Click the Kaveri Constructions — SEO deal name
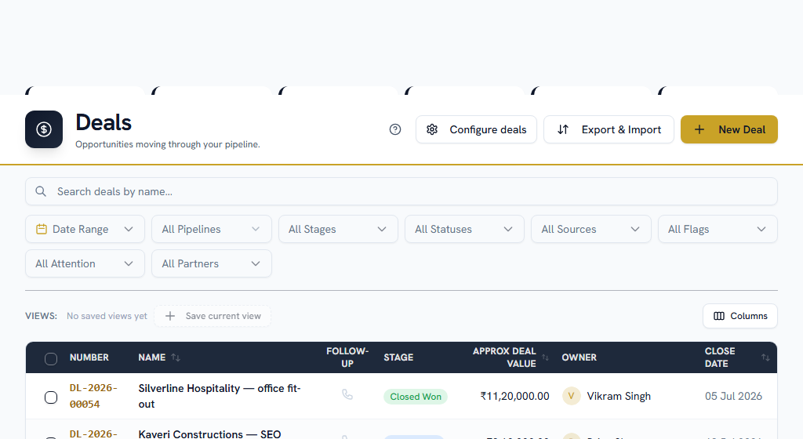Image resolution: width=803 pixels, height=439 pixels. pos(209,434)
